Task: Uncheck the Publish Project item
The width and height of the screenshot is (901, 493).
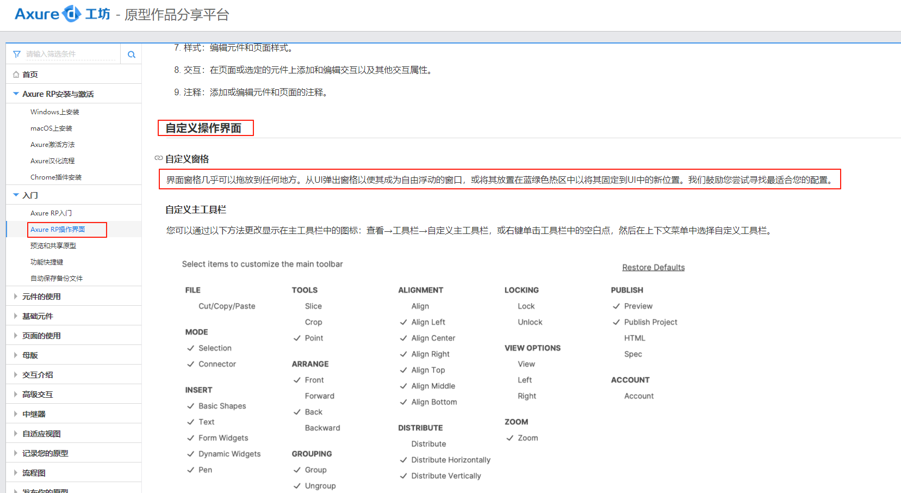Action: [645, 322]
